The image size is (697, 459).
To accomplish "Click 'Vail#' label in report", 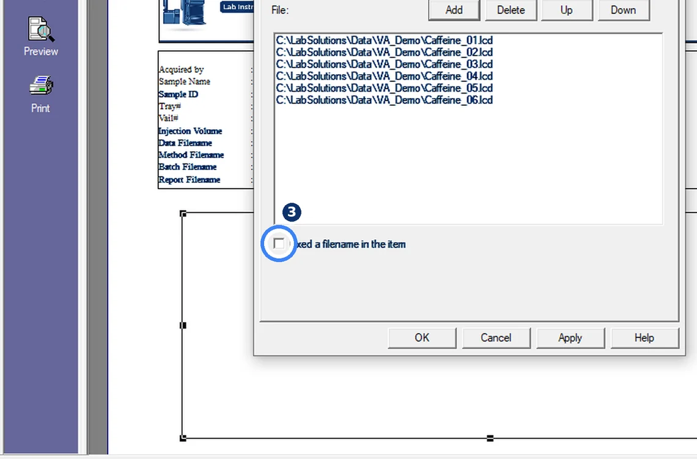I will pyautogui.click(x=169, y=119).
